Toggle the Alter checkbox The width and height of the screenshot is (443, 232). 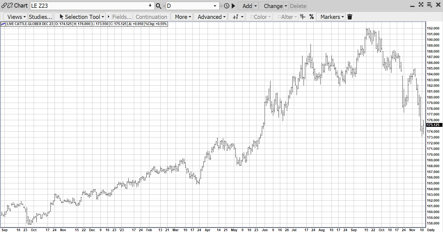279,17
